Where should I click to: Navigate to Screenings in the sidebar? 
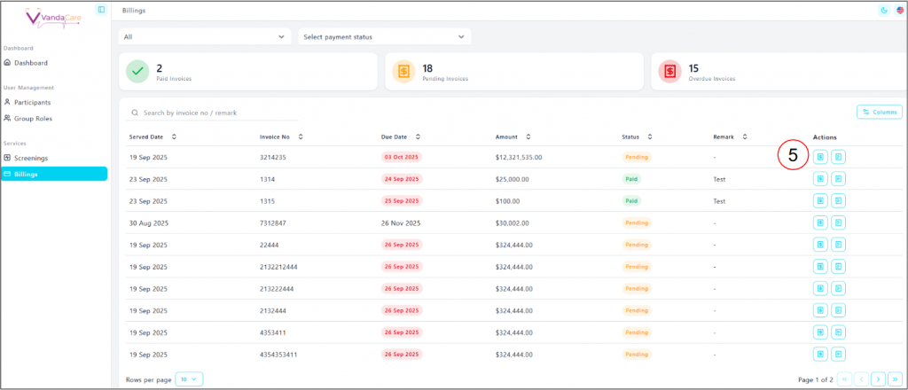[31, 158]
